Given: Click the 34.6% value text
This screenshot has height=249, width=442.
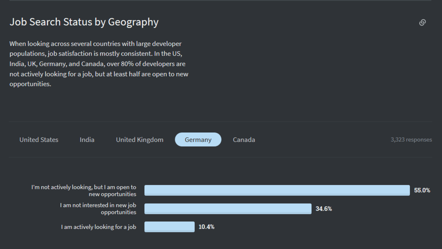Looking at the screenshot, I should click(x=324, y=209).
